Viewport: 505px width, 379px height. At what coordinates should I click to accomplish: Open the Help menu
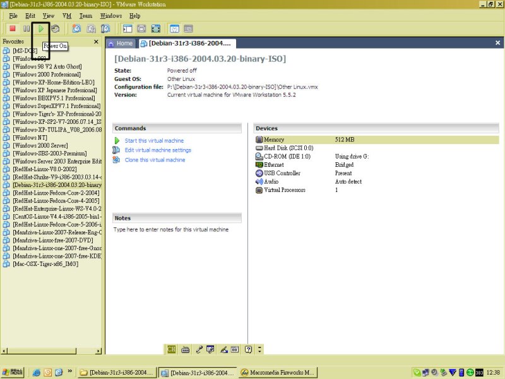(134, 16)
